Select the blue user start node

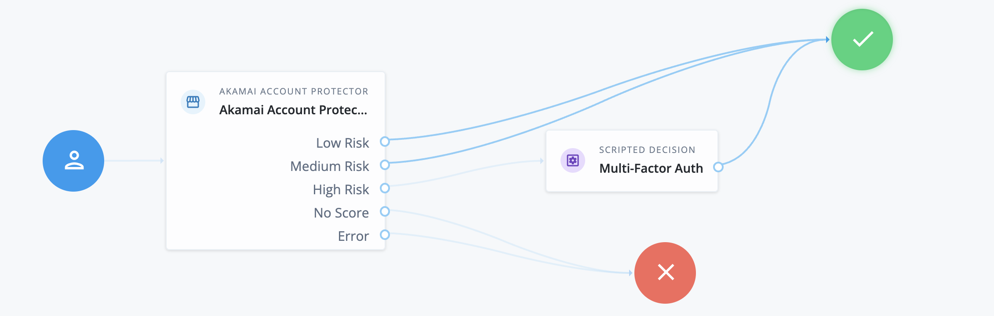point(73,161)
